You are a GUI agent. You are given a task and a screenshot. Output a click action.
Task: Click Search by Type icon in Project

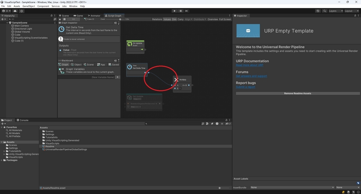208,124
